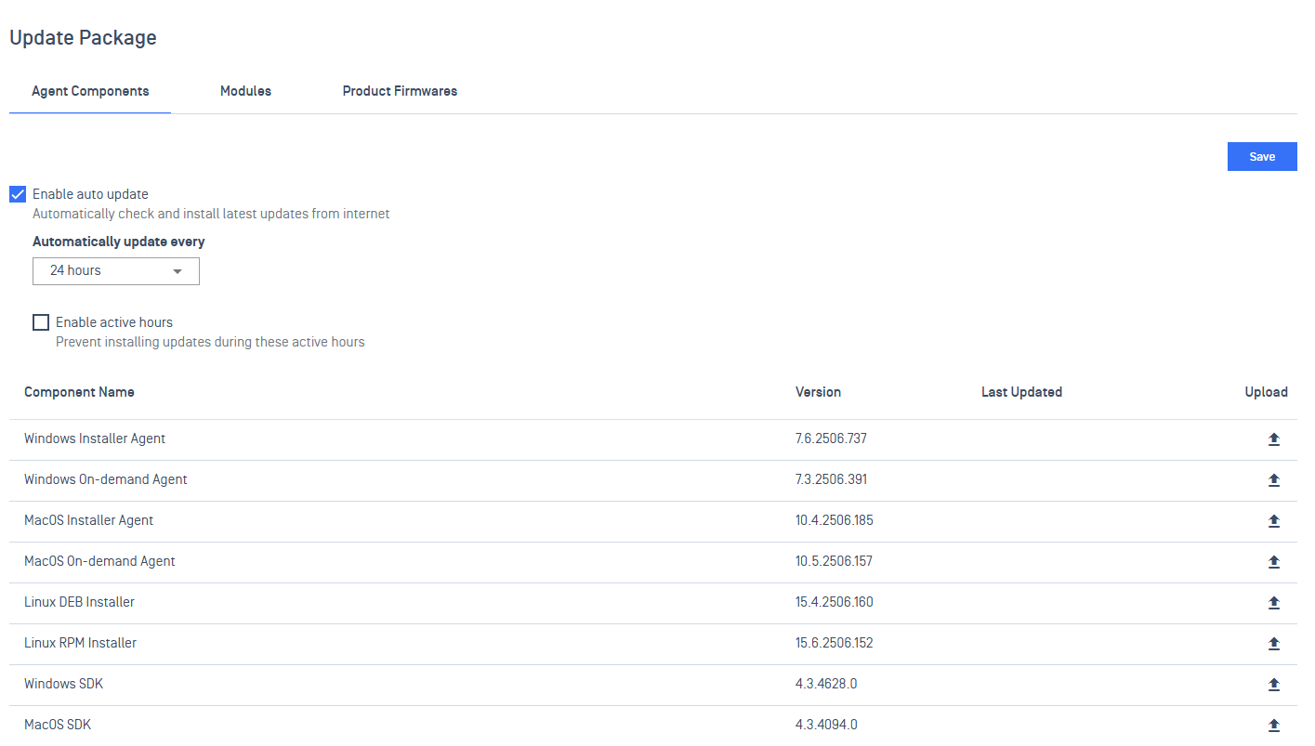
Task: Click version 7.6.2506.737
Action: [831, 438]
